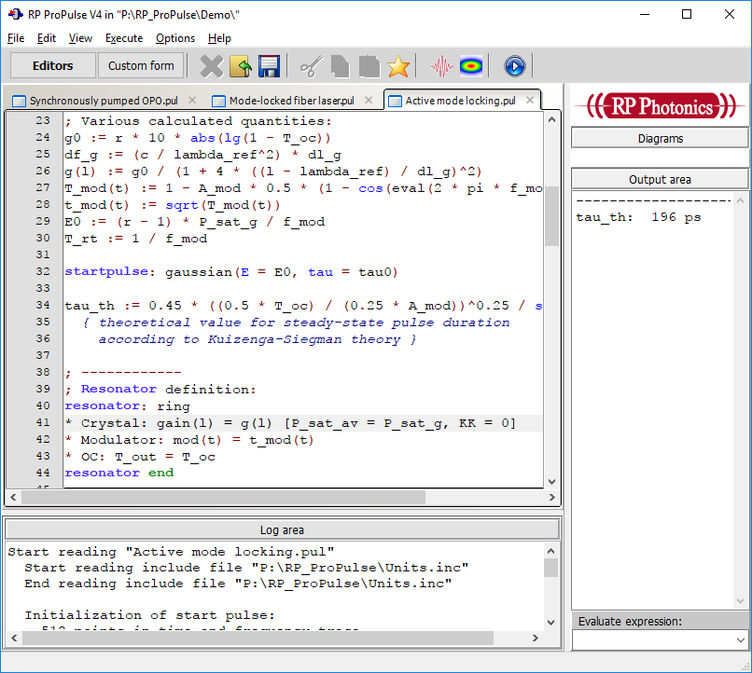This screenshot has height=673, width=752.
Task: Click the code editor horizontal scrollbar thumb
Action: [224, 497]
